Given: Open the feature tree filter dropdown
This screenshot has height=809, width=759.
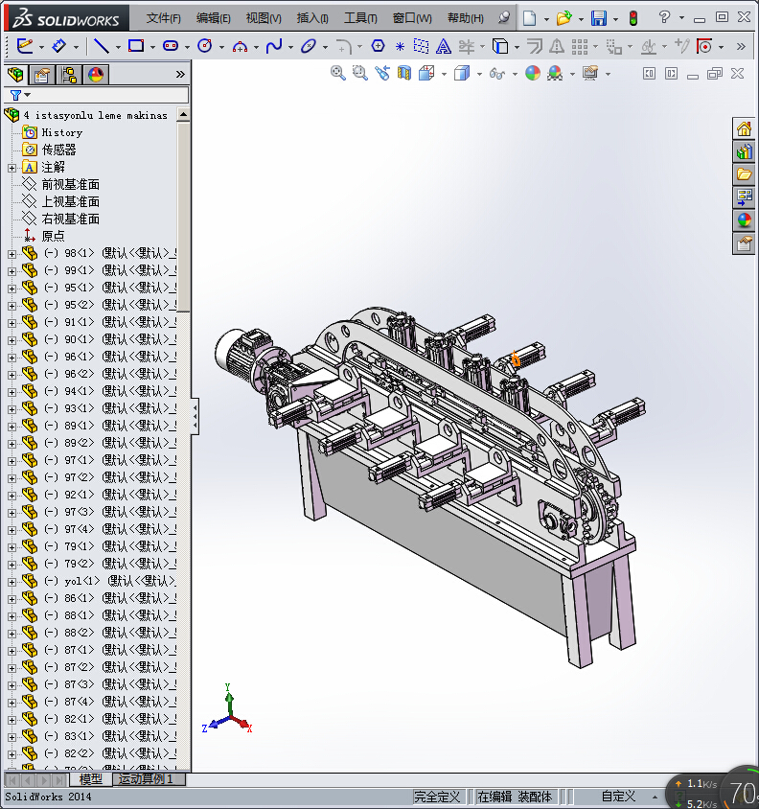Looking at the screenshot, I should pos(19,95).
